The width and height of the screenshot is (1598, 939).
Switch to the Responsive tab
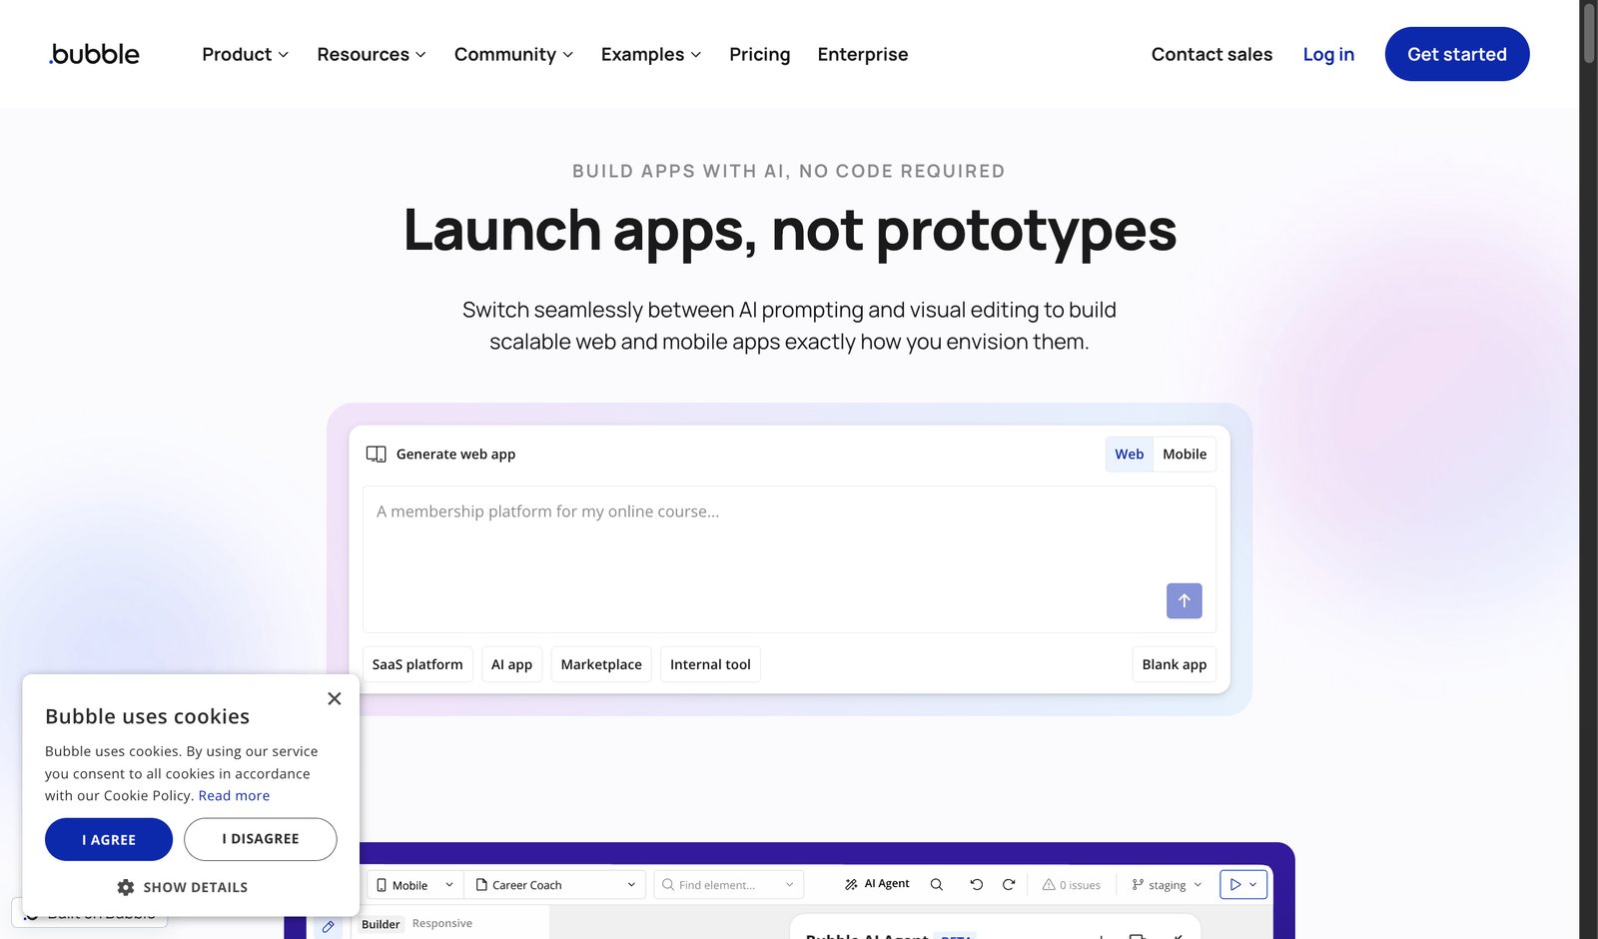pos(442,923)
